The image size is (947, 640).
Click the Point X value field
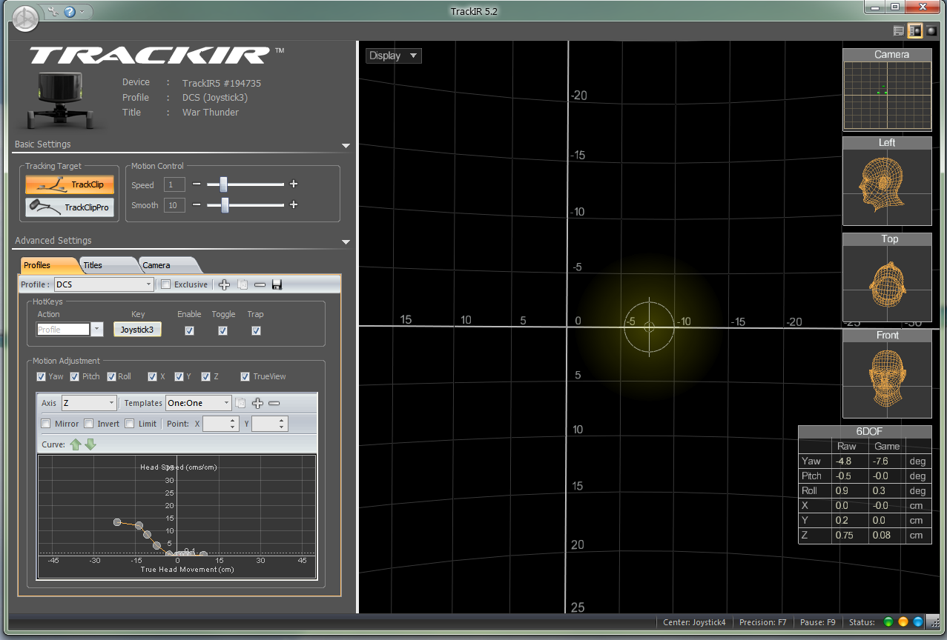(x=220, y=424)
